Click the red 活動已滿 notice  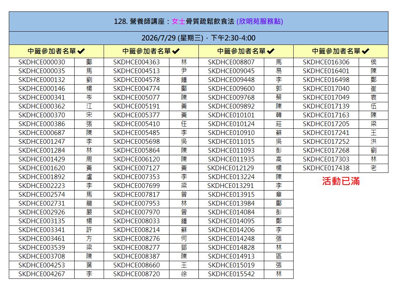click(341, 181)
